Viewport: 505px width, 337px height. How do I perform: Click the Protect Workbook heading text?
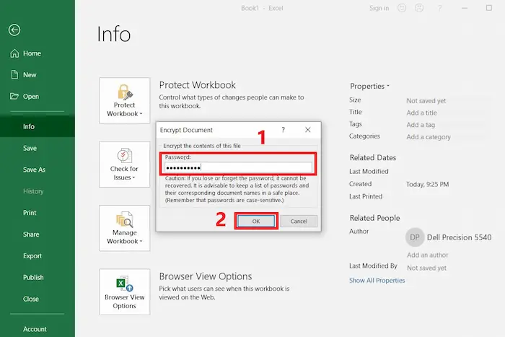click(x=198, y=85)
